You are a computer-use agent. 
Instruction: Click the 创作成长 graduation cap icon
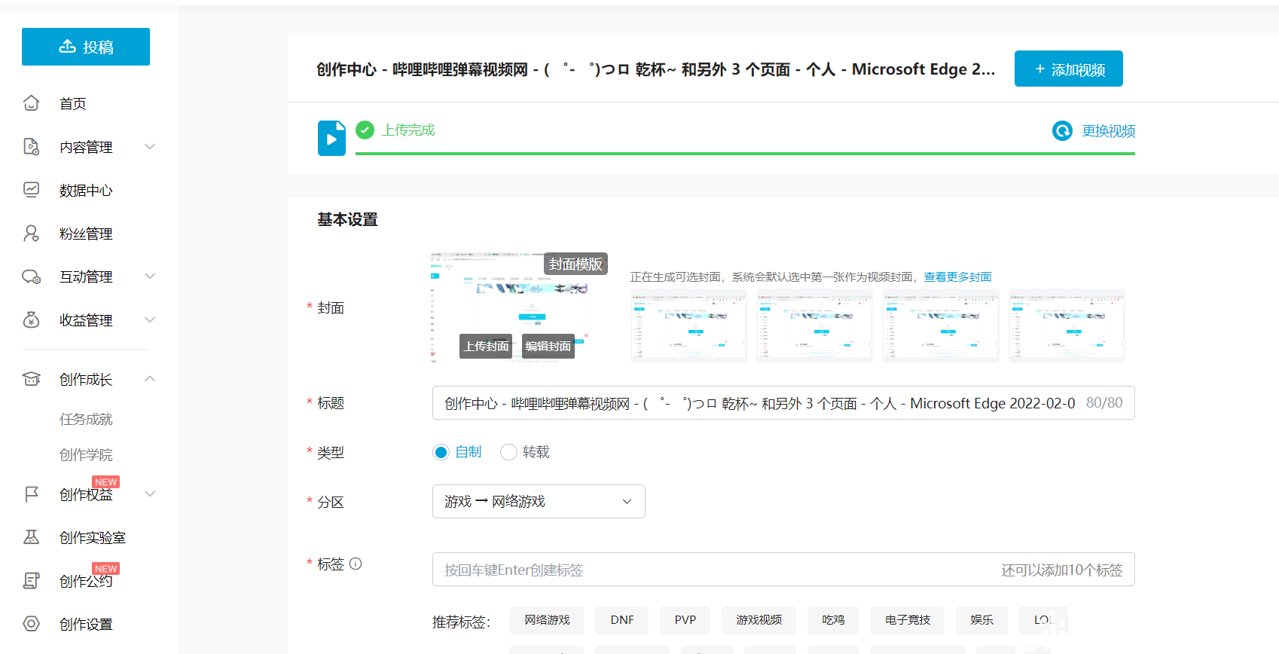[x=31, y=379]
